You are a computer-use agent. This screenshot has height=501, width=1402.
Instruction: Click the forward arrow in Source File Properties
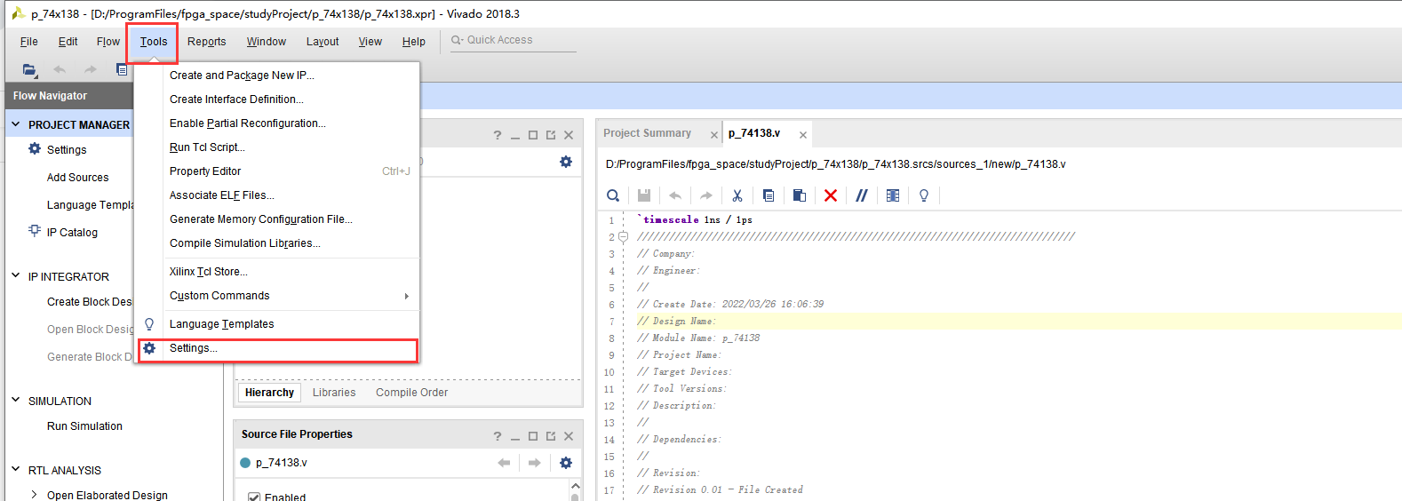pyautogui.click(x=534, y=463)
